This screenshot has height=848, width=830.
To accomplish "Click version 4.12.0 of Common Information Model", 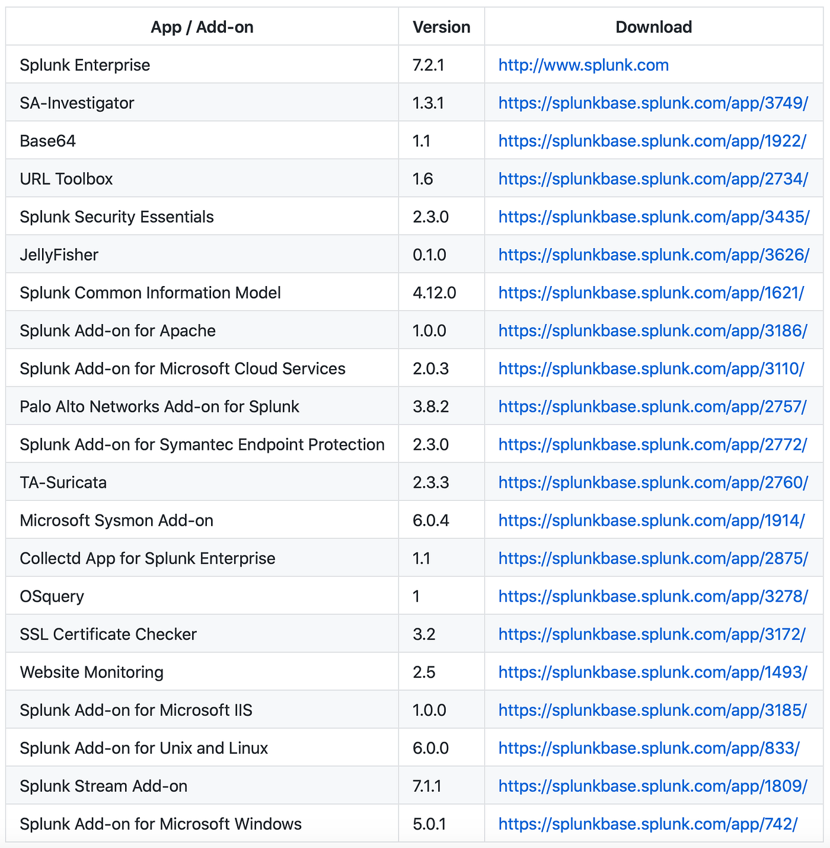I will [435, 293].
